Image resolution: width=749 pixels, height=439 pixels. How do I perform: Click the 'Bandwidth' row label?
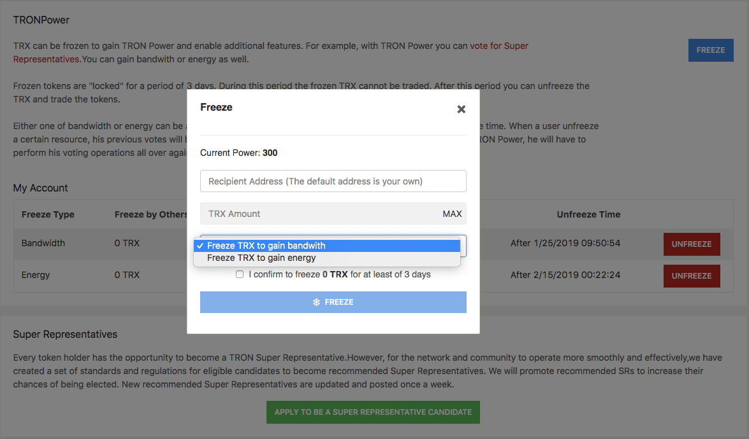(43, 243)
